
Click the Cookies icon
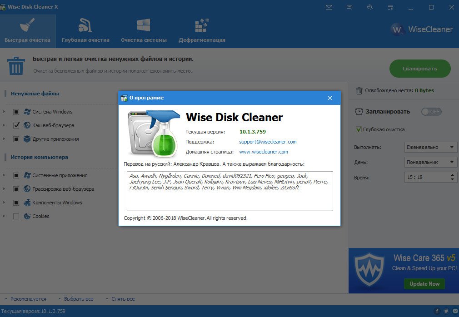(27, 216)
